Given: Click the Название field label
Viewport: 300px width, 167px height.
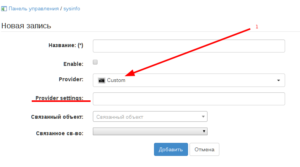Looking at the screenshot, I should pyautogui.click(x=66, y=45).
